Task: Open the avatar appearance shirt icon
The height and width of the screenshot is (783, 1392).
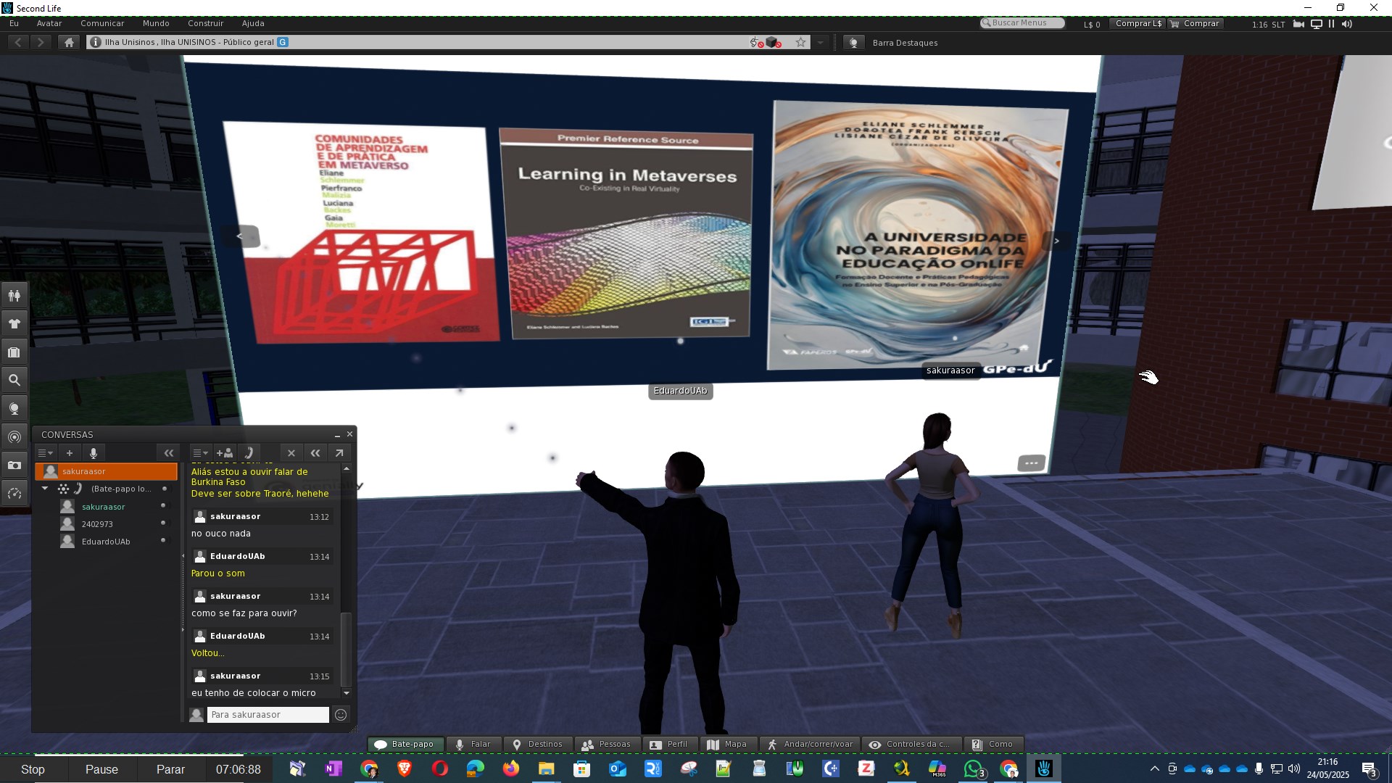Action: pos(14,323)
